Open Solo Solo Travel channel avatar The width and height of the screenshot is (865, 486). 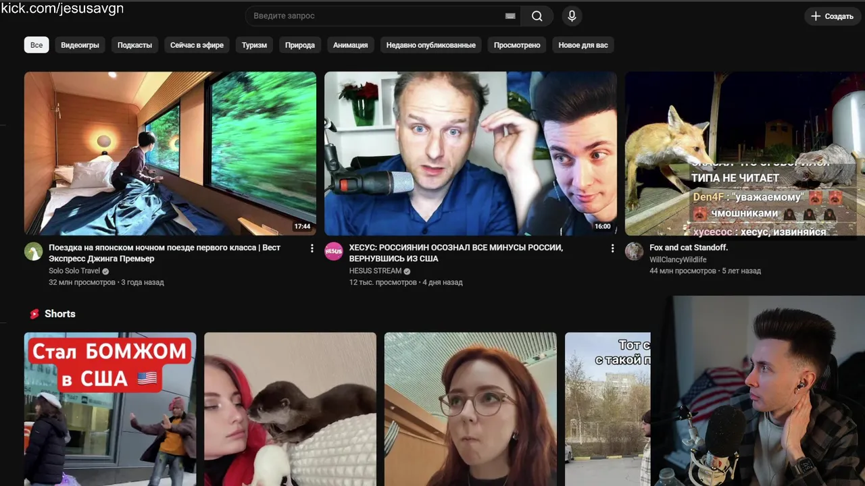point(34,252)
